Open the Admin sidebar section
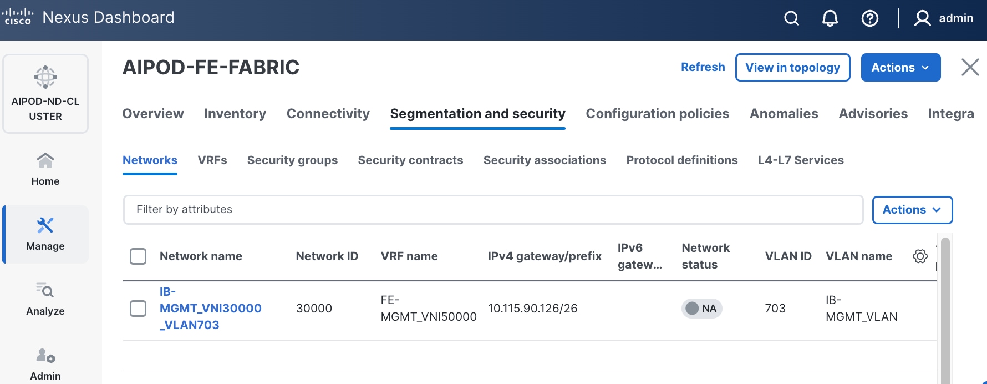The image size is (987, 384). (x=45, y=364)
